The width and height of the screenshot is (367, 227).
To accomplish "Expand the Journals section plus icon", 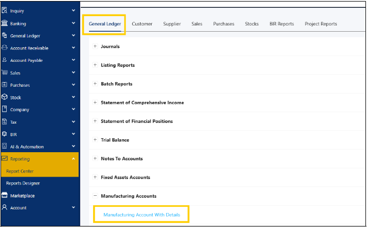I will (95, 46).
